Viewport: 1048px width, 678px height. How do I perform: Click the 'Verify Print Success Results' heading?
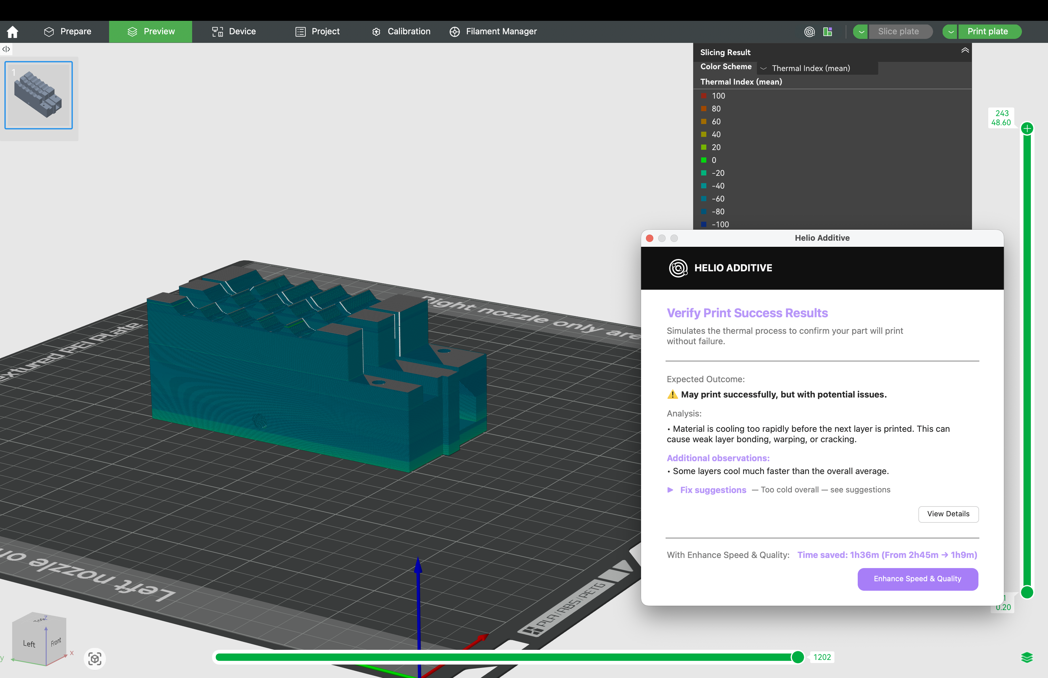(x=747, y=313)
